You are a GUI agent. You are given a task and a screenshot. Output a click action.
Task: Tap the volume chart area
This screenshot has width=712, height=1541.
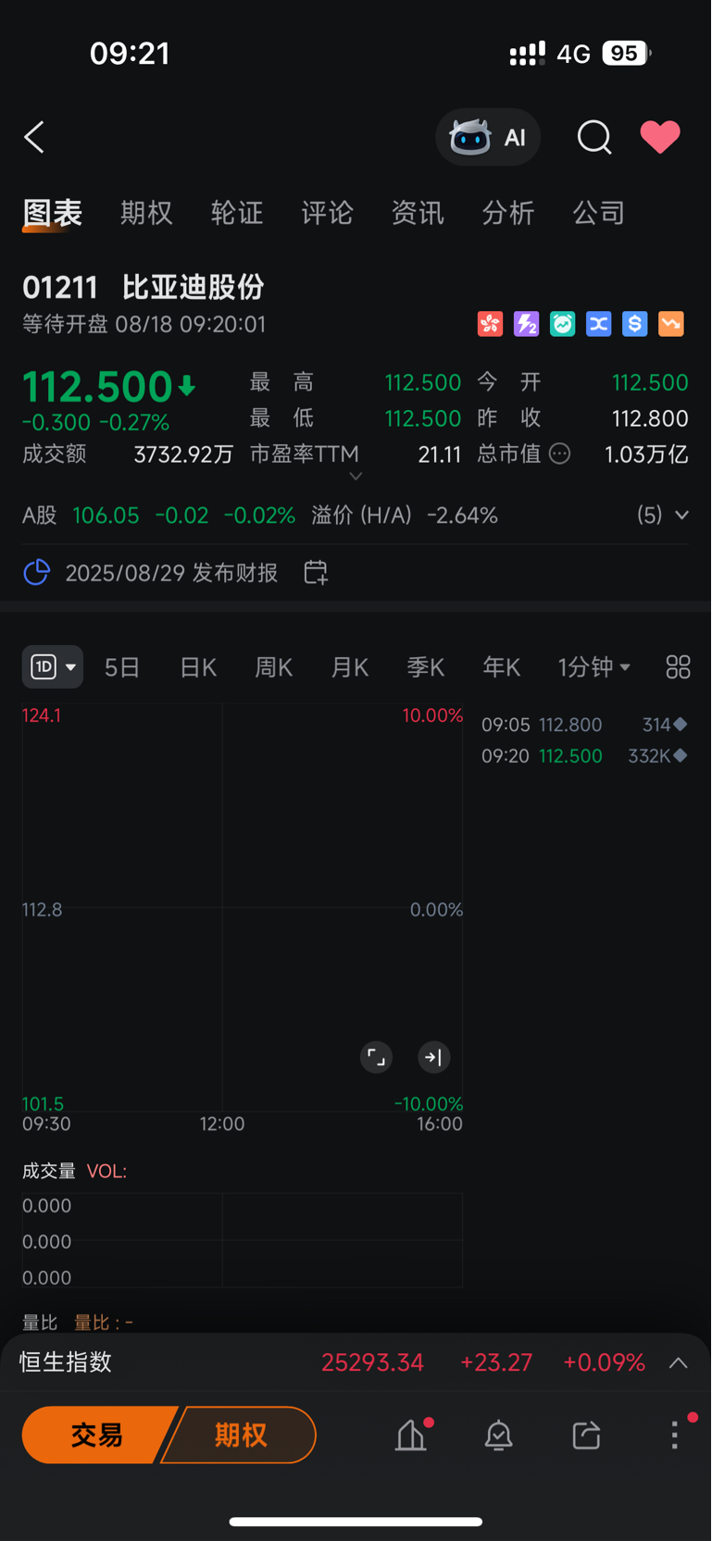point(243,1240)
